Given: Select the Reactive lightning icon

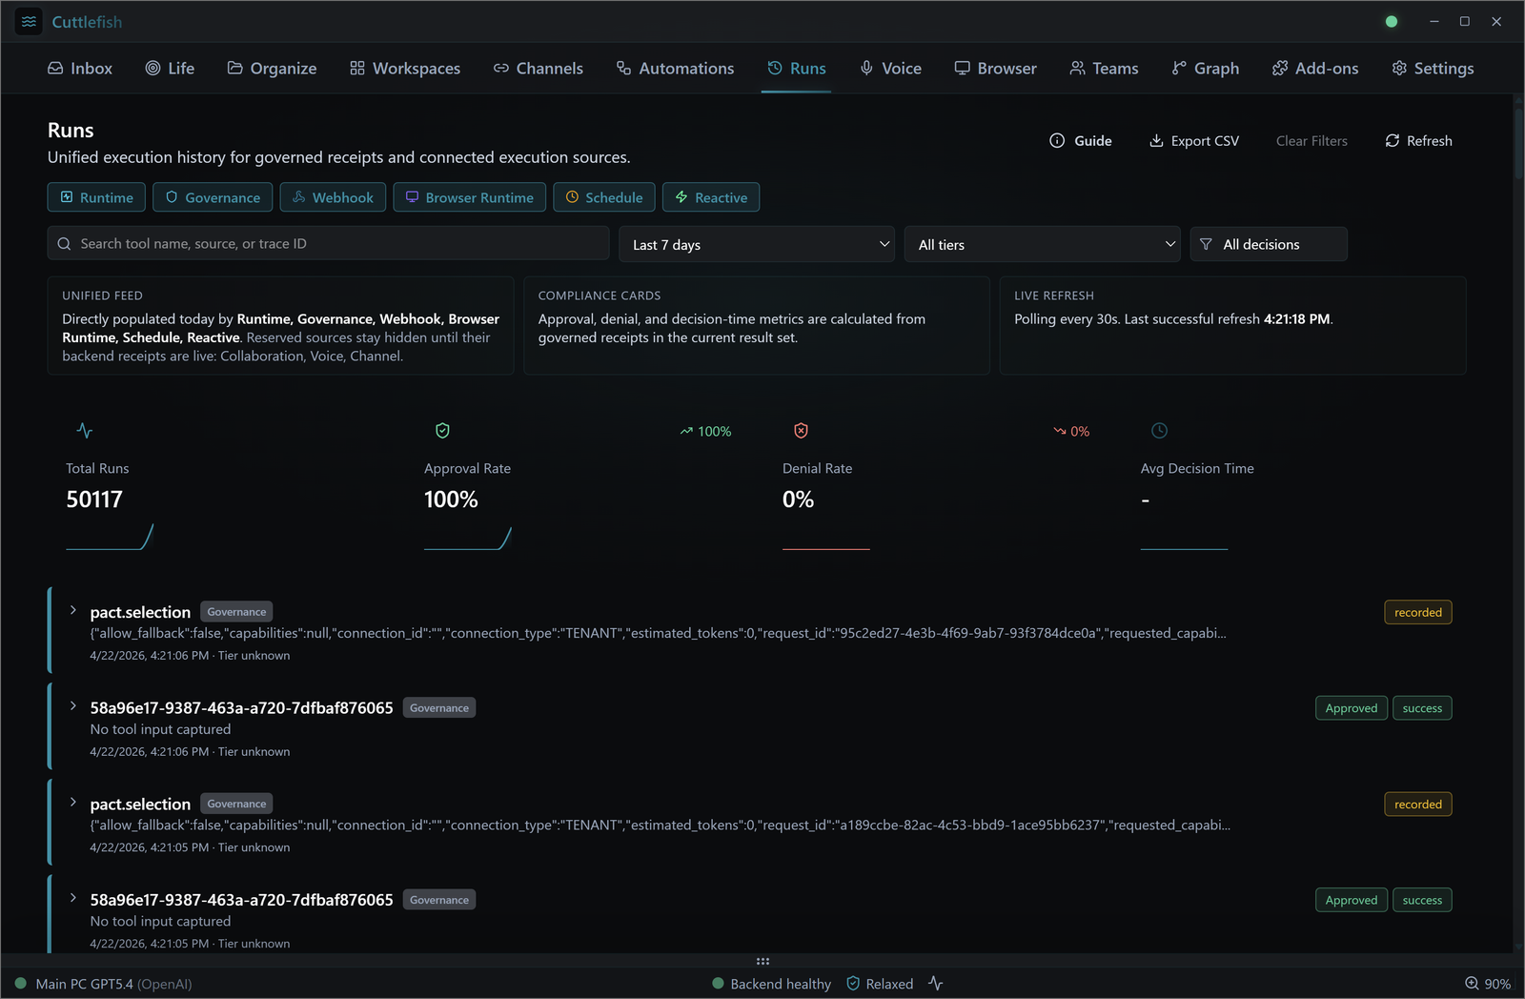Looking at the screenshot, I should (681, 197).
